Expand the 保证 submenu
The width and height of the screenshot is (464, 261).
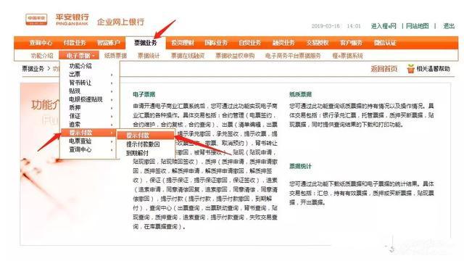[90, 116]
